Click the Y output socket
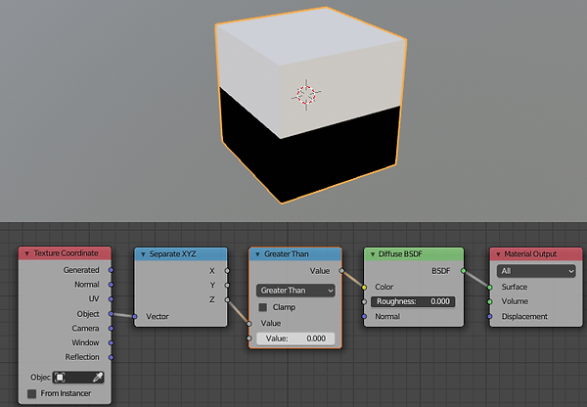 tap(227, 286)
